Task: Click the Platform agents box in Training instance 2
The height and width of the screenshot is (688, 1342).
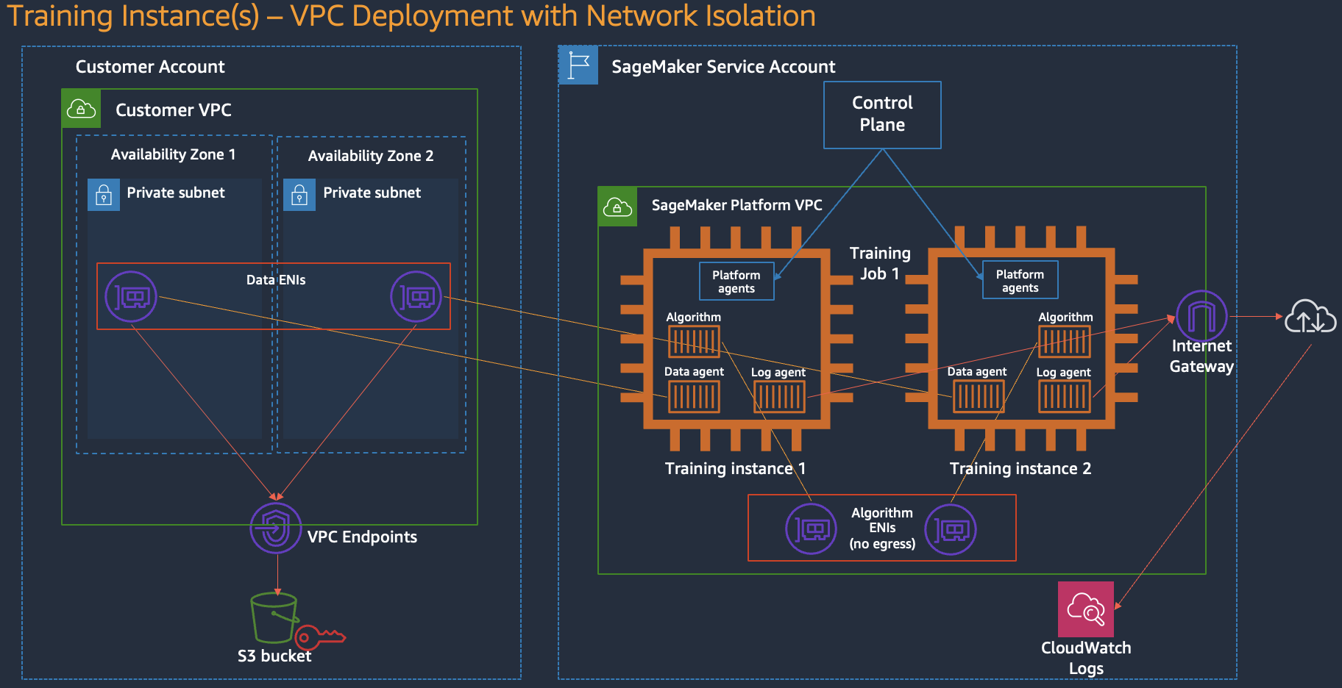Action: tap(1020, 280)
